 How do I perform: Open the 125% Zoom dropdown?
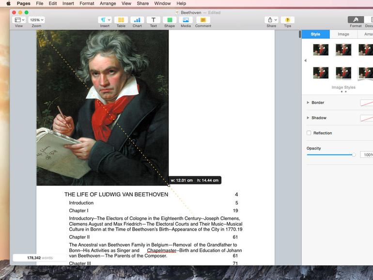[x=36, y=20]
